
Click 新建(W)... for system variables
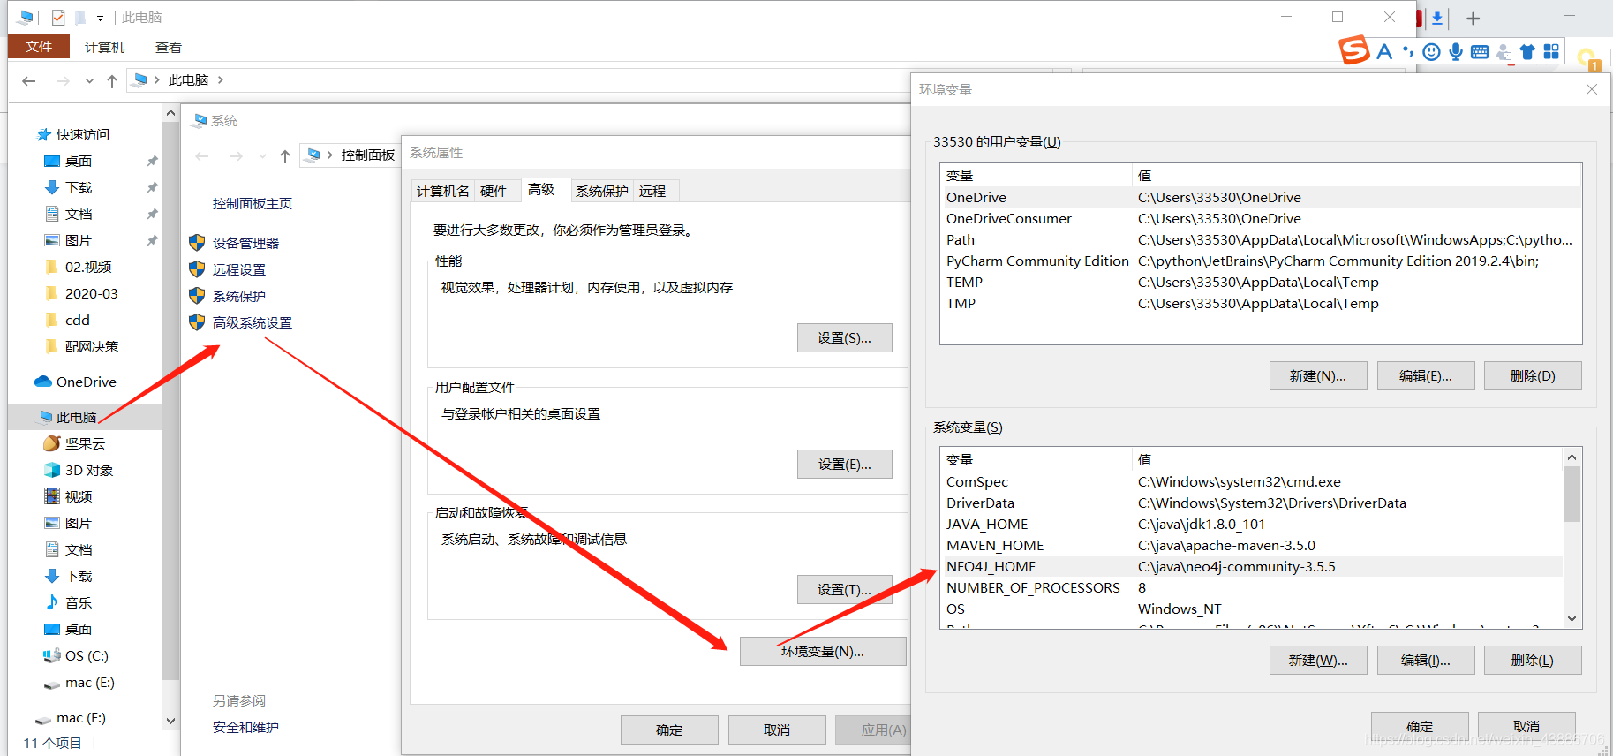tap(1318, 661)
